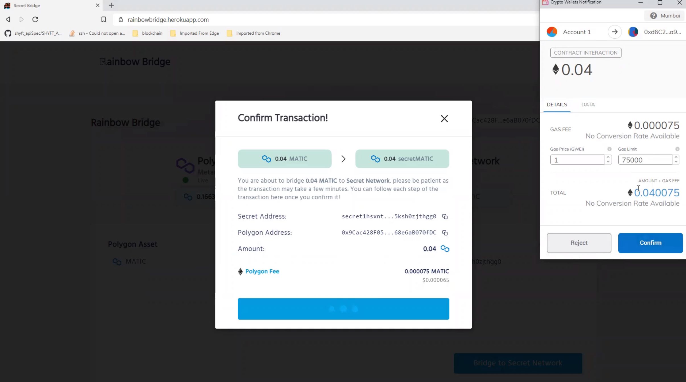Image resolution: width=686 pixels, height=382 pixels.
Task: Click copy icon next to Polygon Address
Action: tap(445, 232)
